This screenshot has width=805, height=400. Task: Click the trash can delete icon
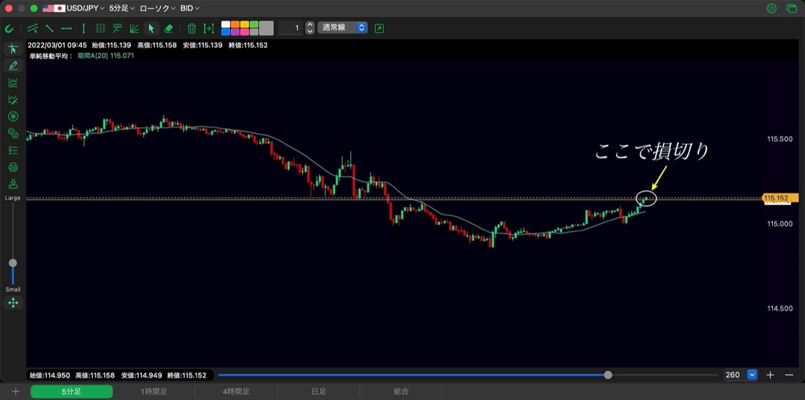pyautogui.click(x=192, y=28)
